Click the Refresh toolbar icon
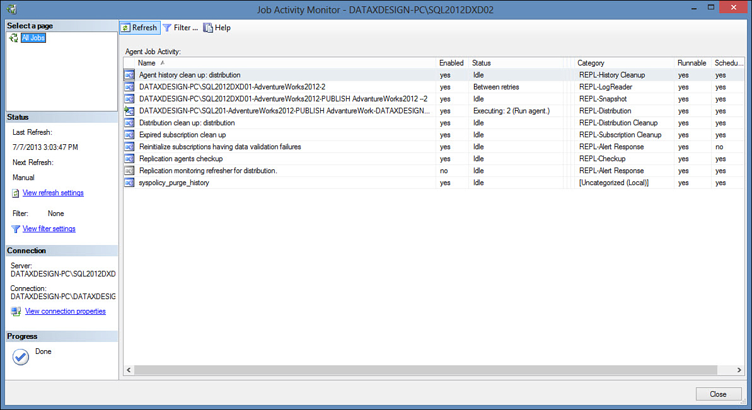 [x=126, y=28]
